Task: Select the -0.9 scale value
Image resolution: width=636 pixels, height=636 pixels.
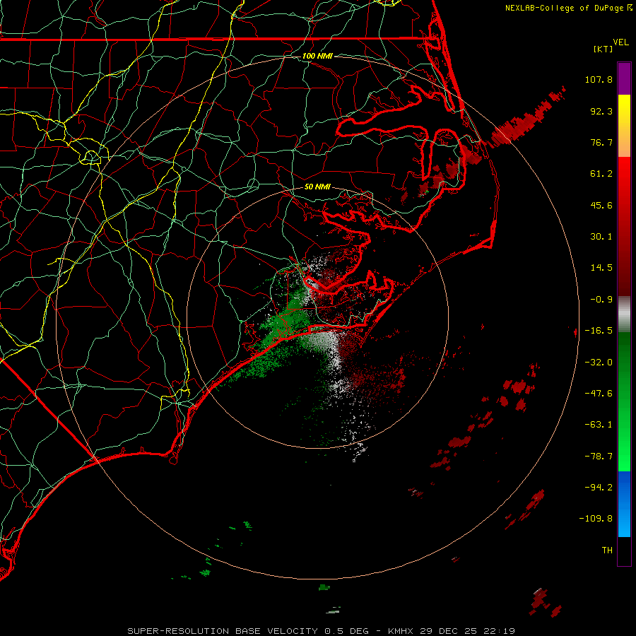Action: [601, 300]
